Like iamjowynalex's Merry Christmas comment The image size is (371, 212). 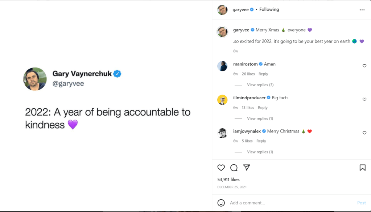pos(364,133)
